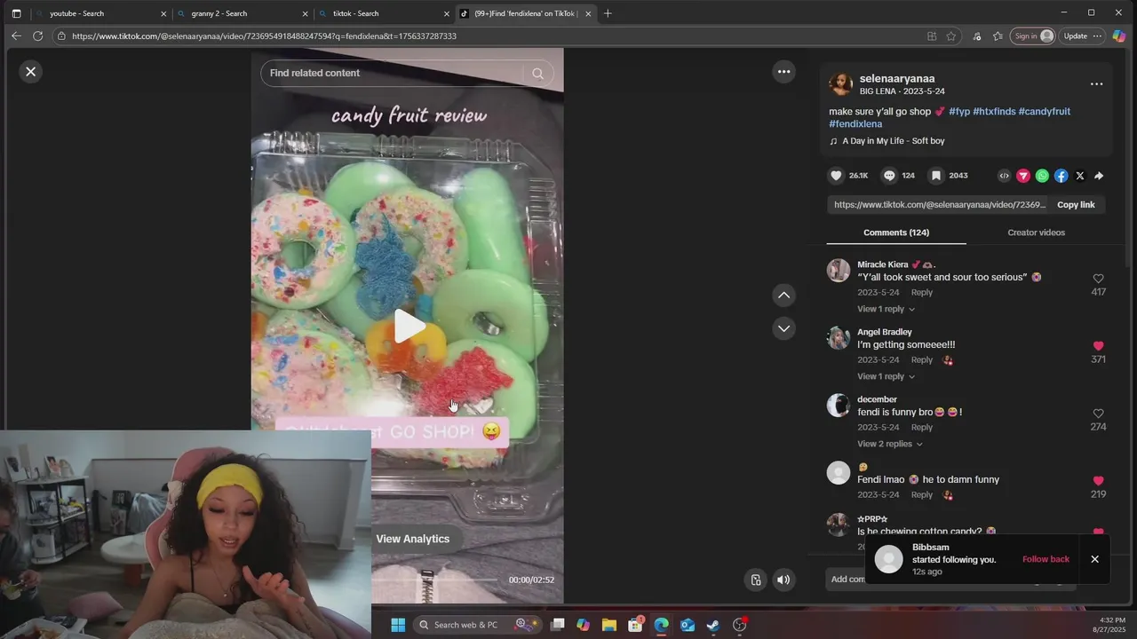Refresh the page
The image size is (1137, 639).
[x=37, y=36]
